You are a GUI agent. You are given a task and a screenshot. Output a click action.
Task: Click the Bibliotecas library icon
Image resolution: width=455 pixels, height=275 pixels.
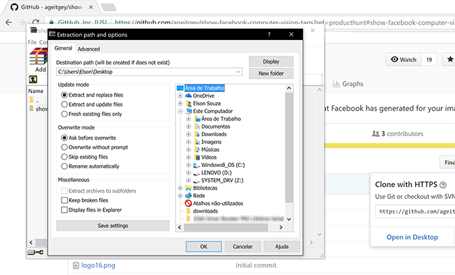pyautogui.click(x=189, y=188)
